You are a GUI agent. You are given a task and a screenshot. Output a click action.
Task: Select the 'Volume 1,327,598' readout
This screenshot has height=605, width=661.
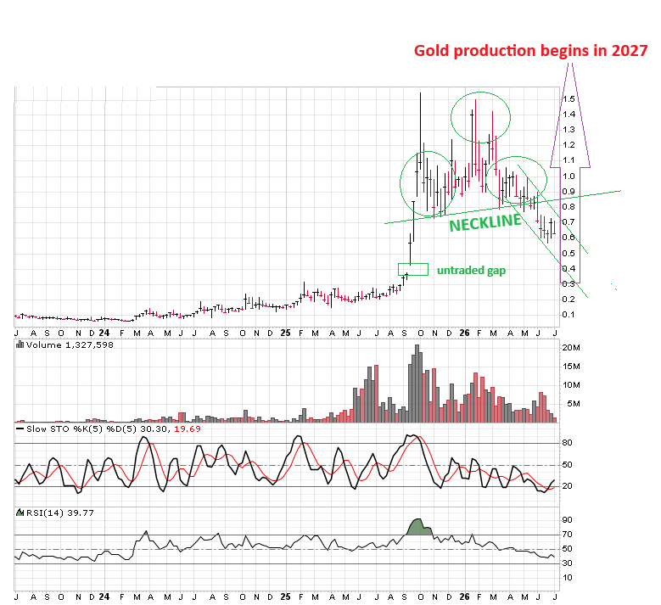[70, 345]
